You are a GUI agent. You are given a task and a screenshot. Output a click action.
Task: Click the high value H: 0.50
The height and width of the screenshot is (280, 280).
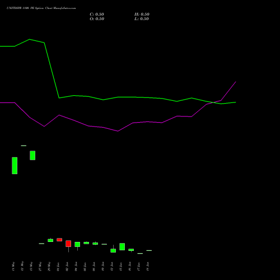click(x=142, y=15)
